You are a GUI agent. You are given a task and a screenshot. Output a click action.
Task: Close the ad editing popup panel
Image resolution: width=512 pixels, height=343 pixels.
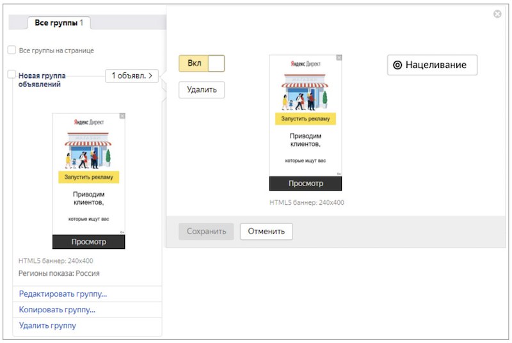[x=497, y=14]
